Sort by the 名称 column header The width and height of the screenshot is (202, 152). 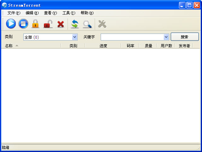pyautogui.click(x=31, y=46)
